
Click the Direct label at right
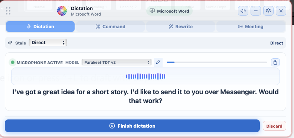[x=277, y=43]
